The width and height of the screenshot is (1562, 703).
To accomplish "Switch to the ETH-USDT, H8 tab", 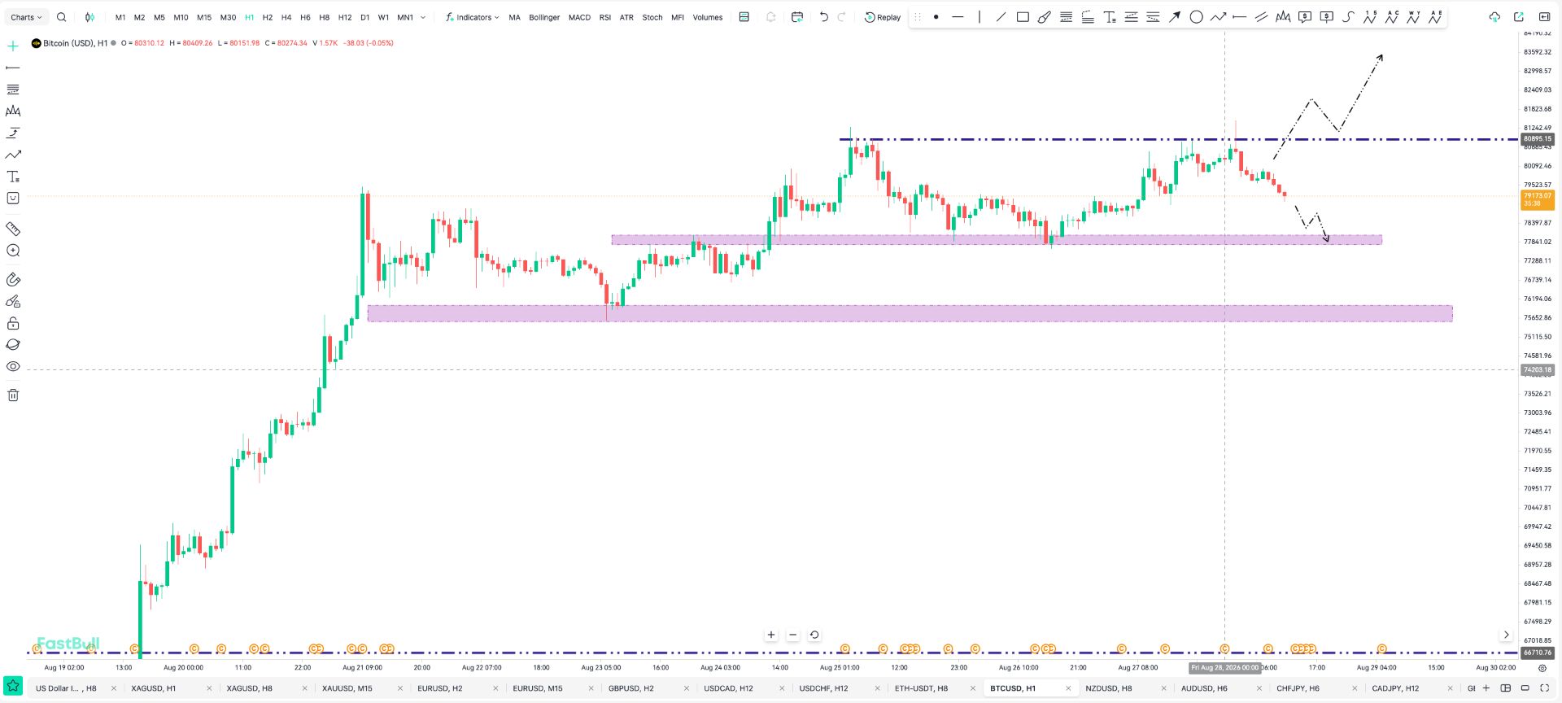I will click(x=921, y=688).
